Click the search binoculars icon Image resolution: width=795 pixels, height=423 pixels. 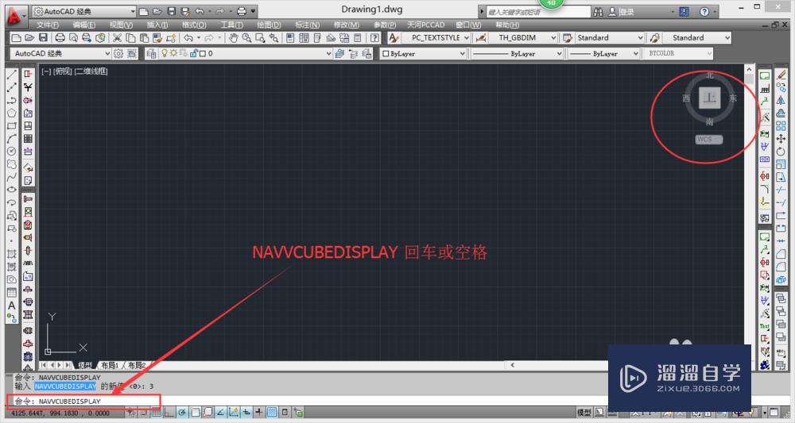pyautogui.click(x=599, y=12)
